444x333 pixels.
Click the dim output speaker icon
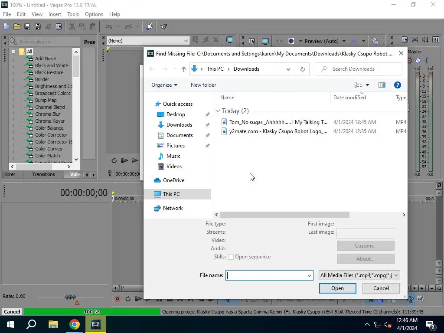[425, 39]
